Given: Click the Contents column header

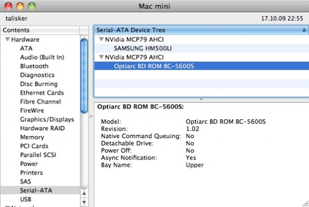Looking at the screenshot, I should pyautogui.click(x=40, y=30).
